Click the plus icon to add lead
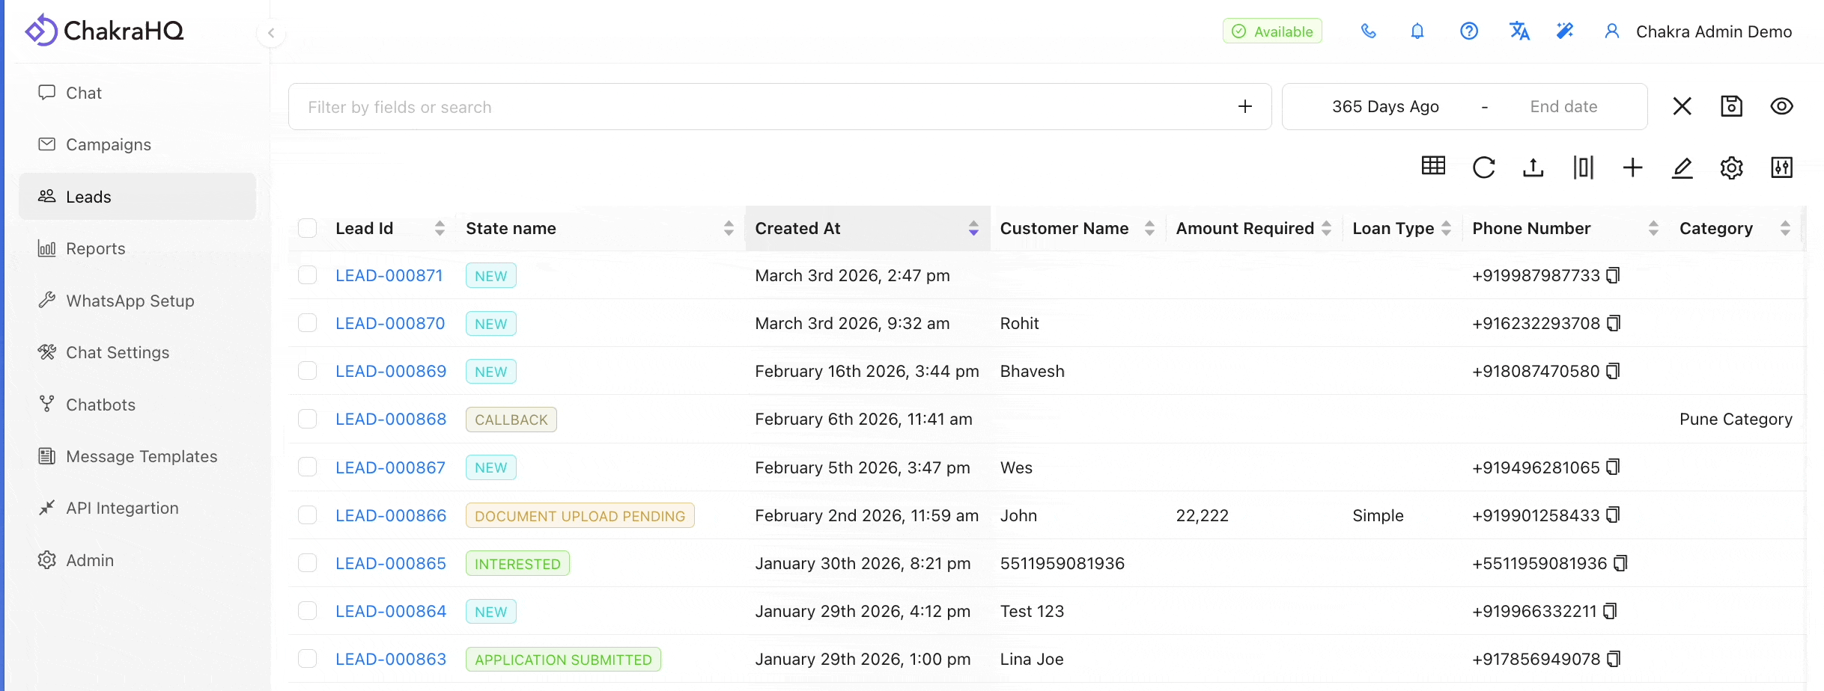1824x691 pixels. point(1632,168)
